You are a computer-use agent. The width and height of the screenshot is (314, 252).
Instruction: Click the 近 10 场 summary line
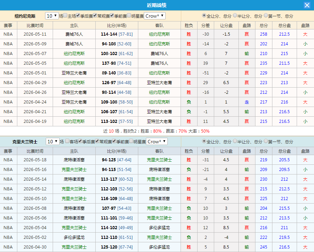156,131
